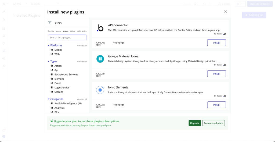Click the crown icon beside the upgrade message

click(x=52, y=121)
